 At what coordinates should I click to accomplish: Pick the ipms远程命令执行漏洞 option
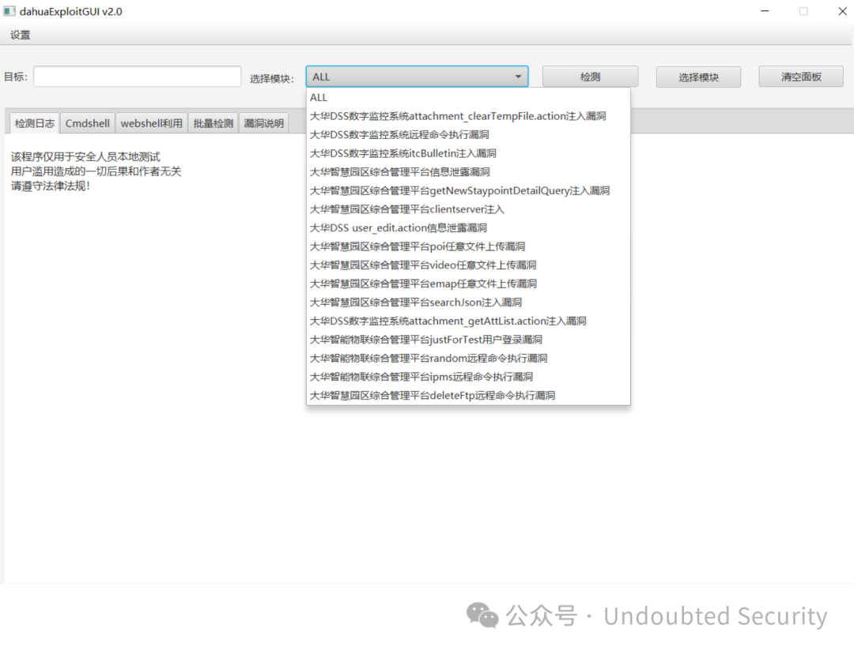coord(468,377)
